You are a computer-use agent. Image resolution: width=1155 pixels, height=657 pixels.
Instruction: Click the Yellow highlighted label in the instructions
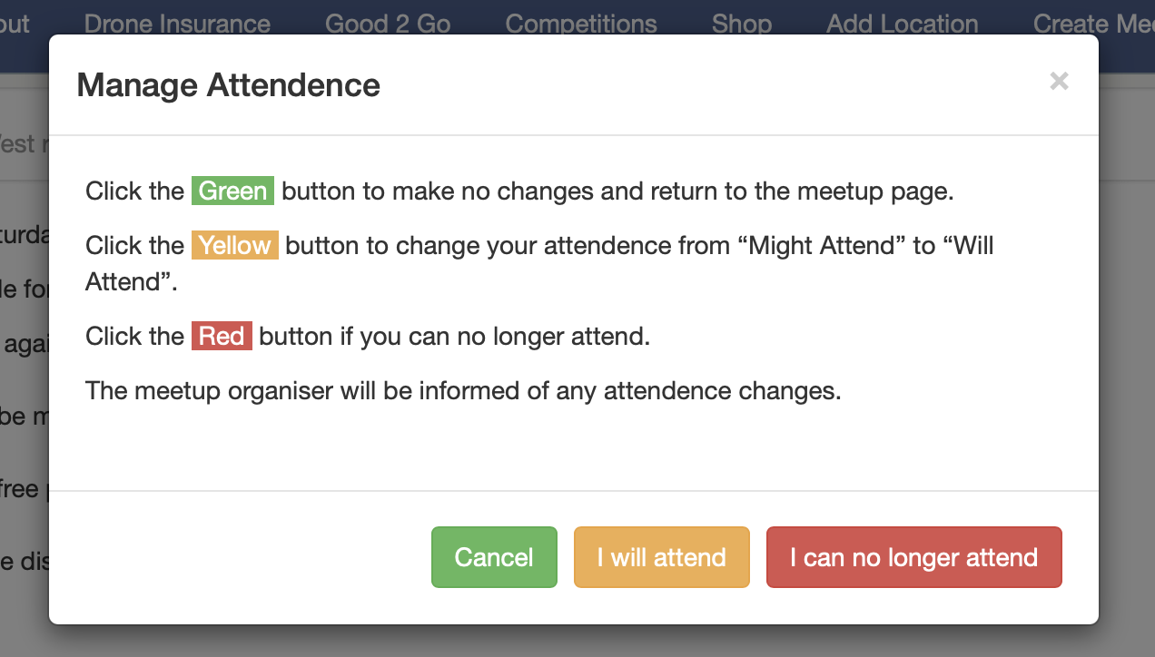click(x=235, y=246)
